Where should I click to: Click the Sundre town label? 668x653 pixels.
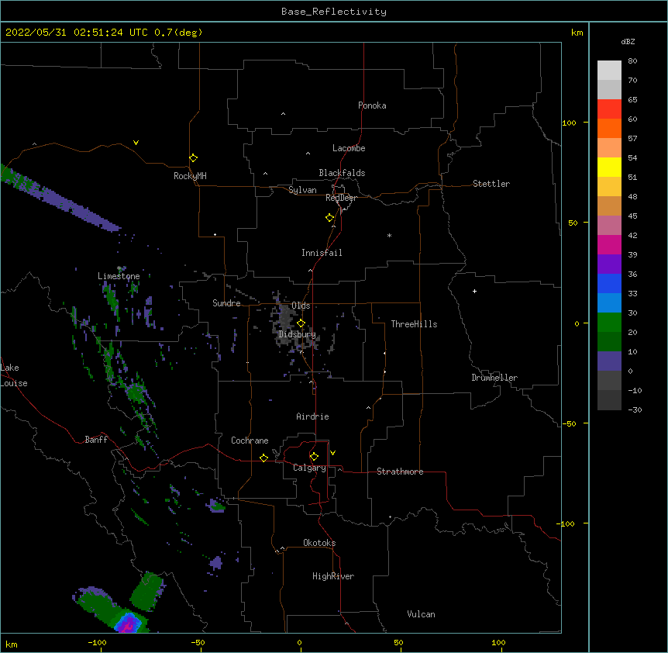tap(226, 303)
